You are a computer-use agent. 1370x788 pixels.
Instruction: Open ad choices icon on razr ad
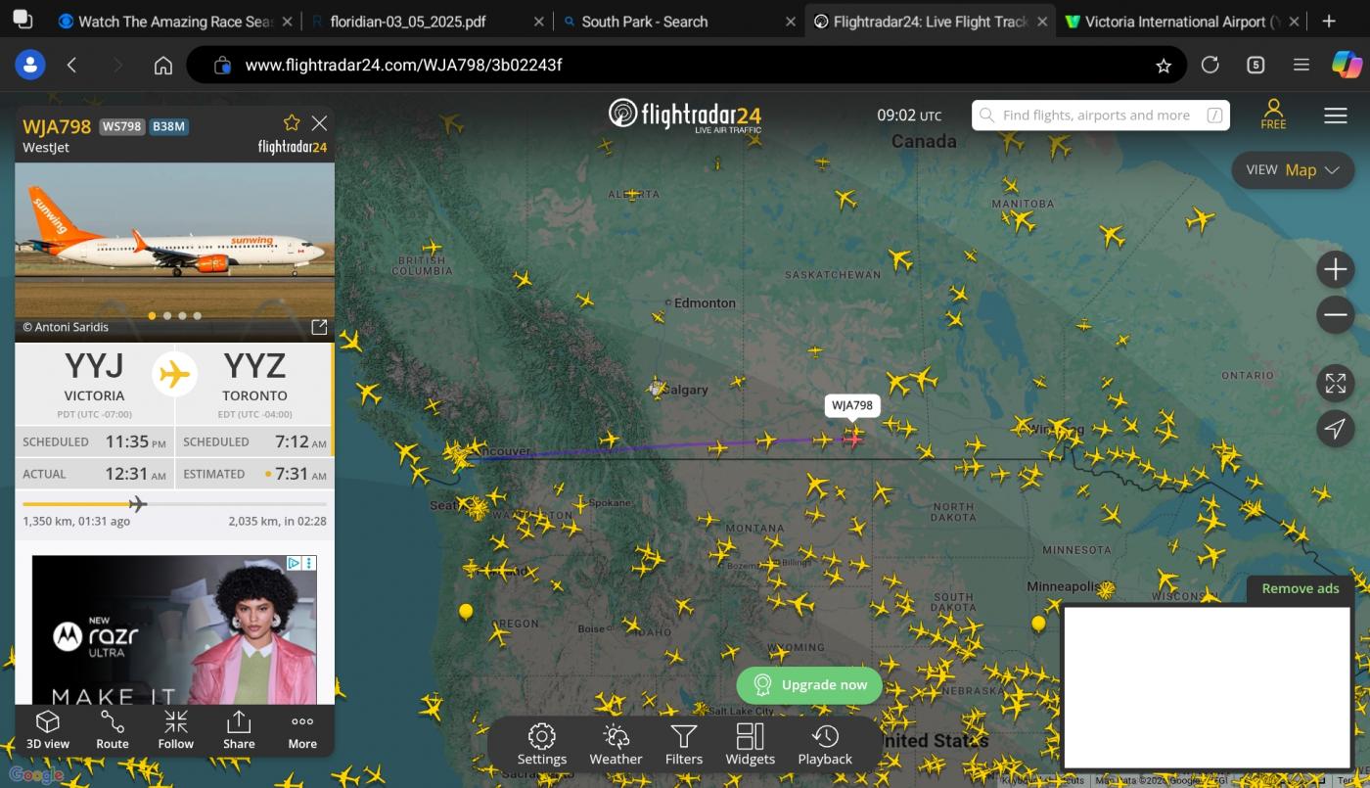[x=293, y=563]
